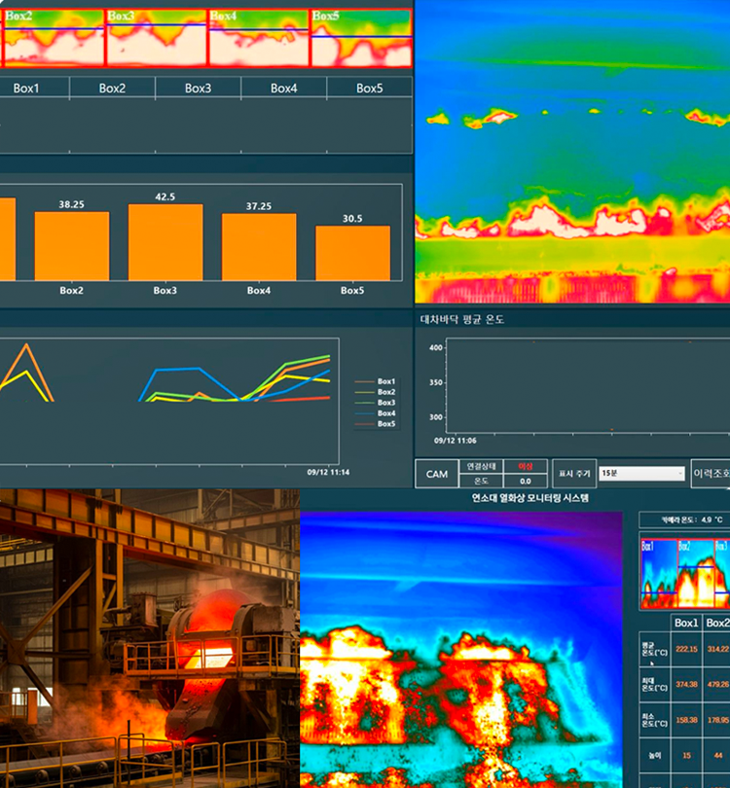Click the Box1 column header in top table

(26, 89)
